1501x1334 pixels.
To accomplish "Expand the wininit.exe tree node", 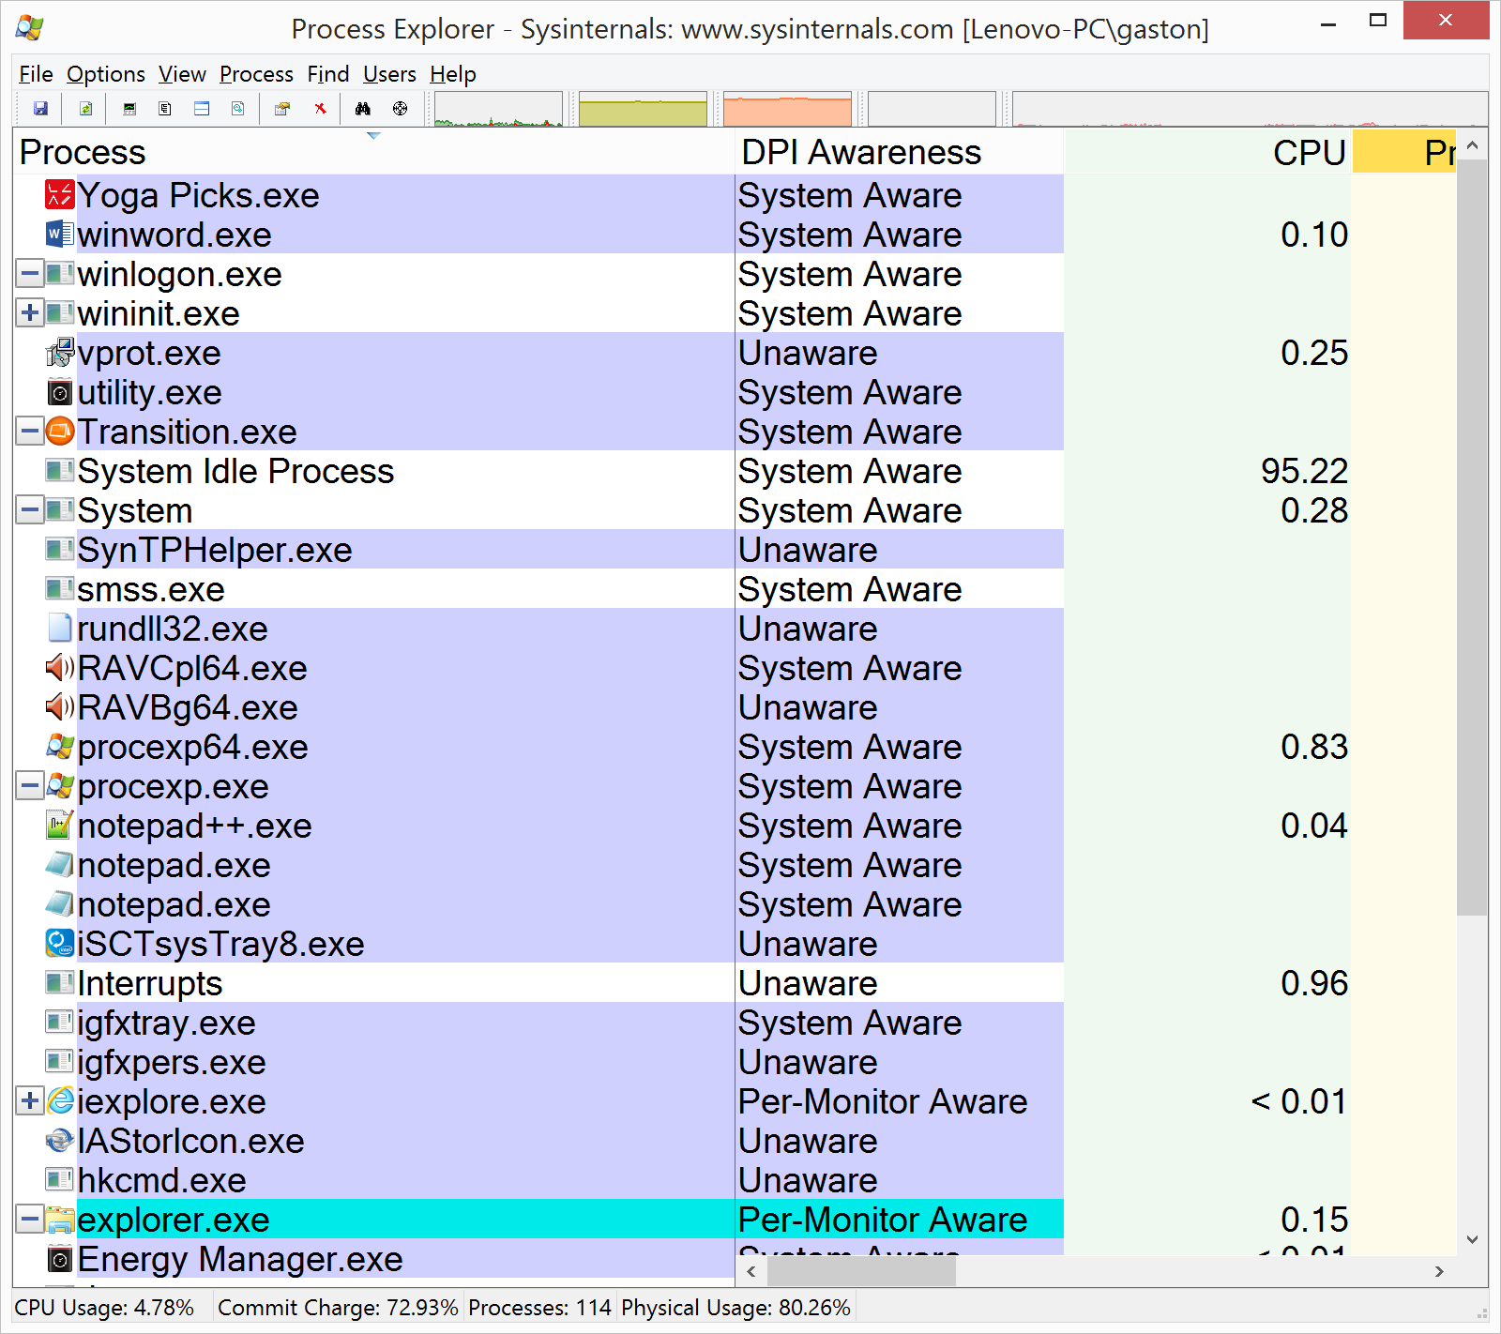I will coord(30,314).
